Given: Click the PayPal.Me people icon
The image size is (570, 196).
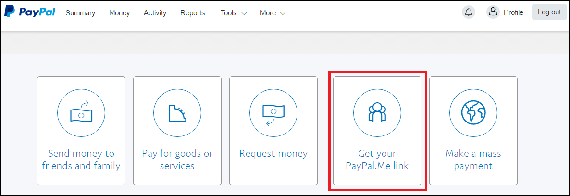Looking at the screenshot, I should point(377,112).
